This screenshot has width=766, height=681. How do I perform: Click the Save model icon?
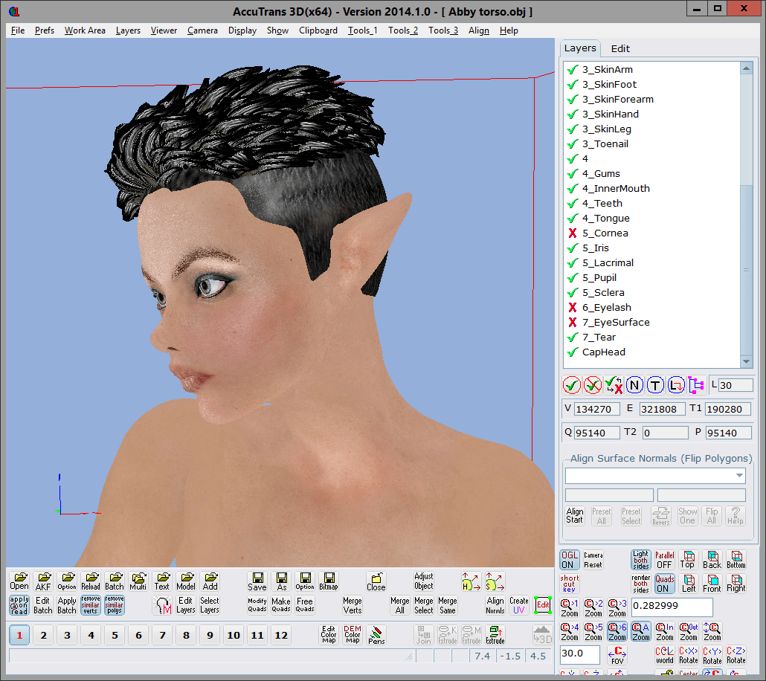[x=257, y=581]
